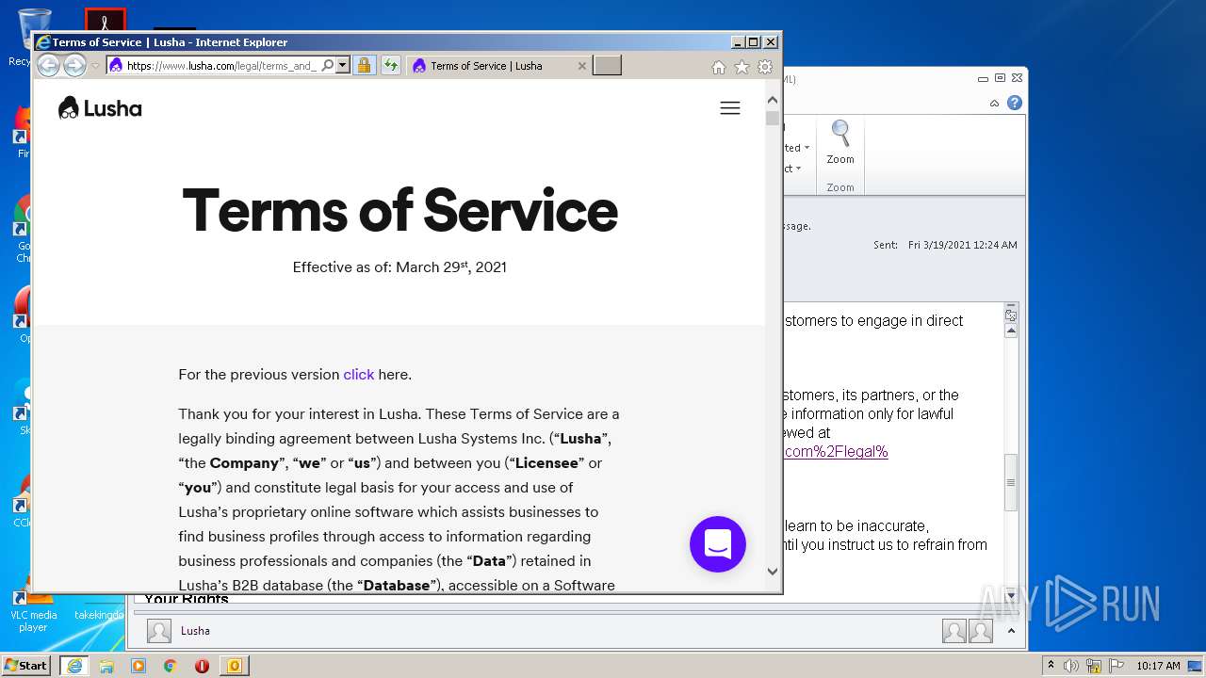
Task: Click the Action Center flag tray icon
Action: (1115, 666)
